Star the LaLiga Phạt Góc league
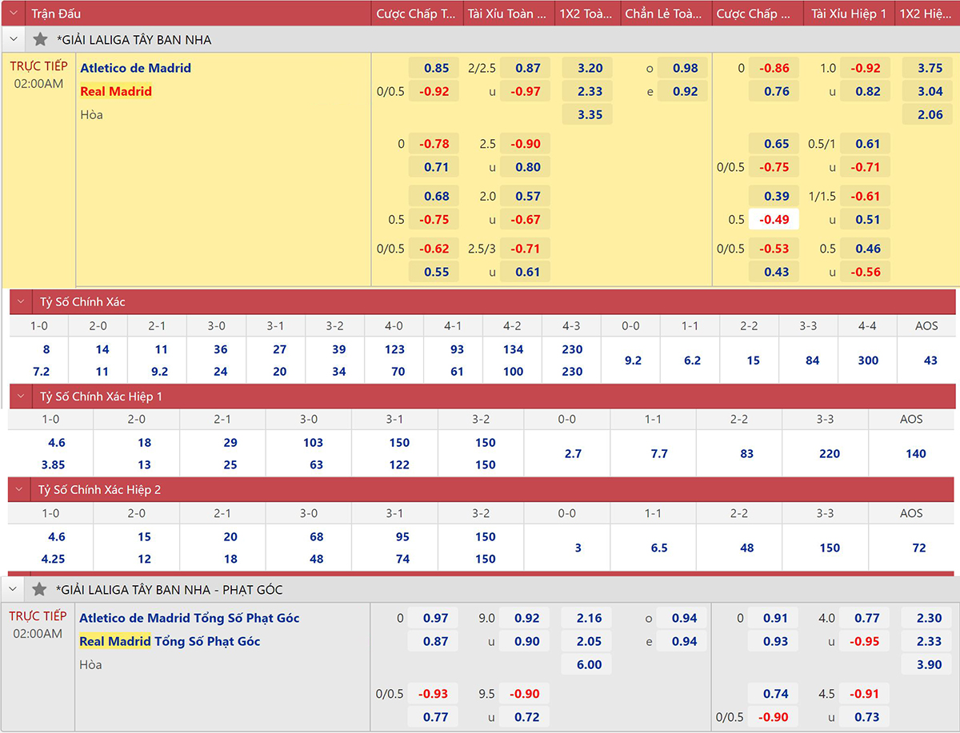The height and width of the screenshot is (733, 960). click(40, 589)
